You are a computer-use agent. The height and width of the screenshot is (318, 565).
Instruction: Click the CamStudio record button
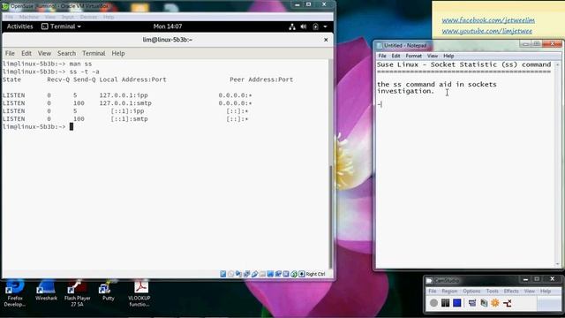point(433,303)
